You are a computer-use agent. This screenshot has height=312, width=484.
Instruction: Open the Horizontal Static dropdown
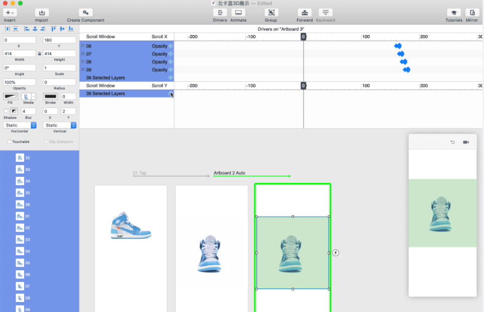20,125
